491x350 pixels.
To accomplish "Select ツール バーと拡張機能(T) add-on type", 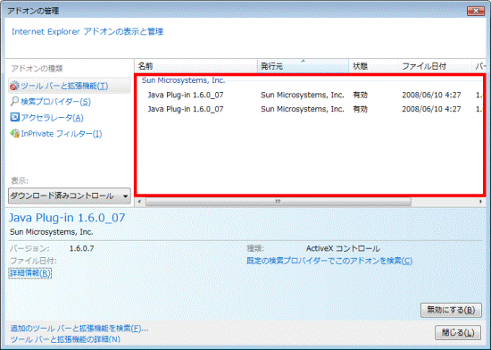I will (x=70, y=86).
